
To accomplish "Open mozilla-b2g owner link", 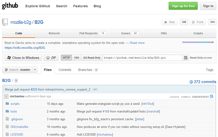I will [21, 22].
